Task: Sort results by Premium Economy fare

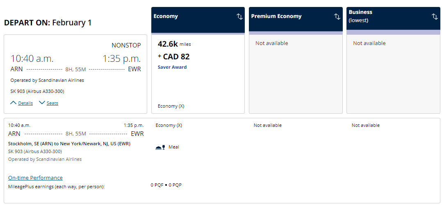Action: (x=337, y=16)
